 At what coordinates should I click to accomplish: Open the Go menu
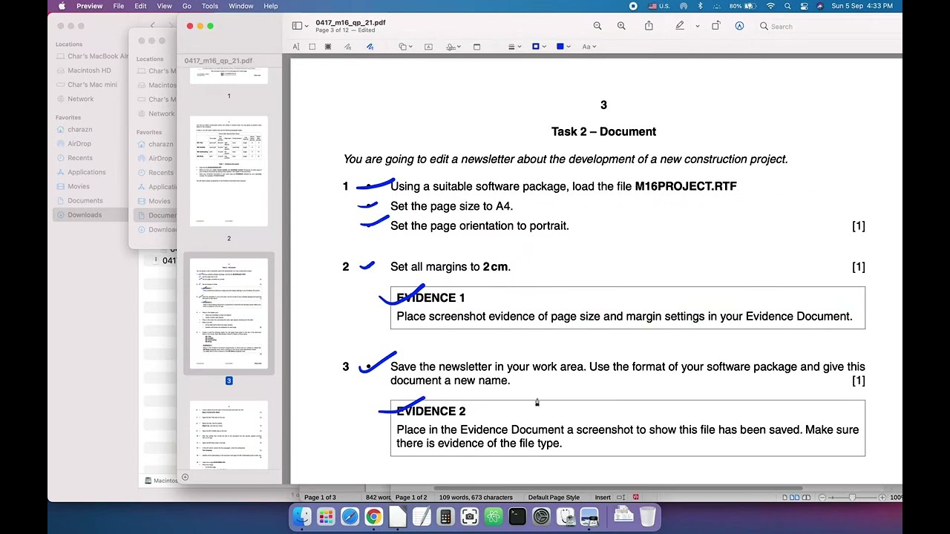click(186, 6)
